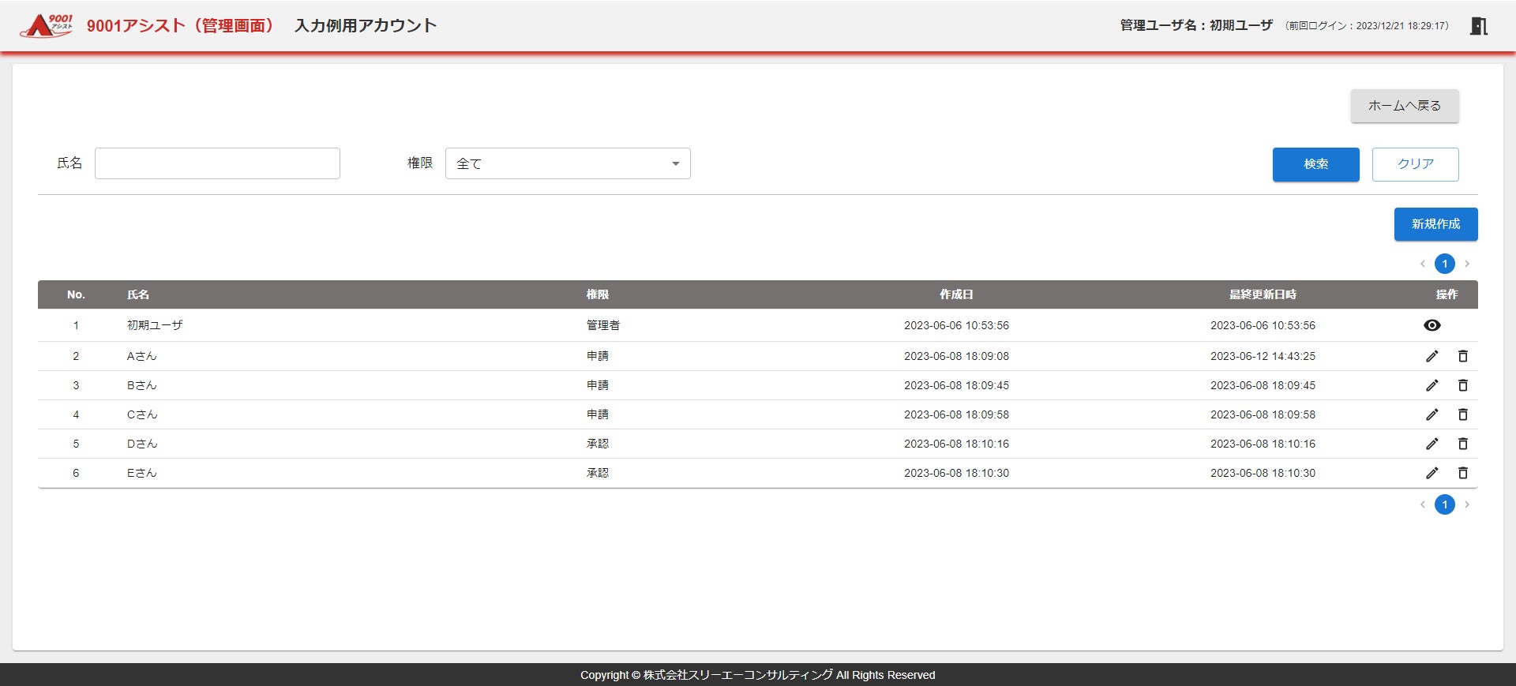
Task: Open the 権限 dropdown showing 全て
Action: pyautogui.click(x=568, y=163)
